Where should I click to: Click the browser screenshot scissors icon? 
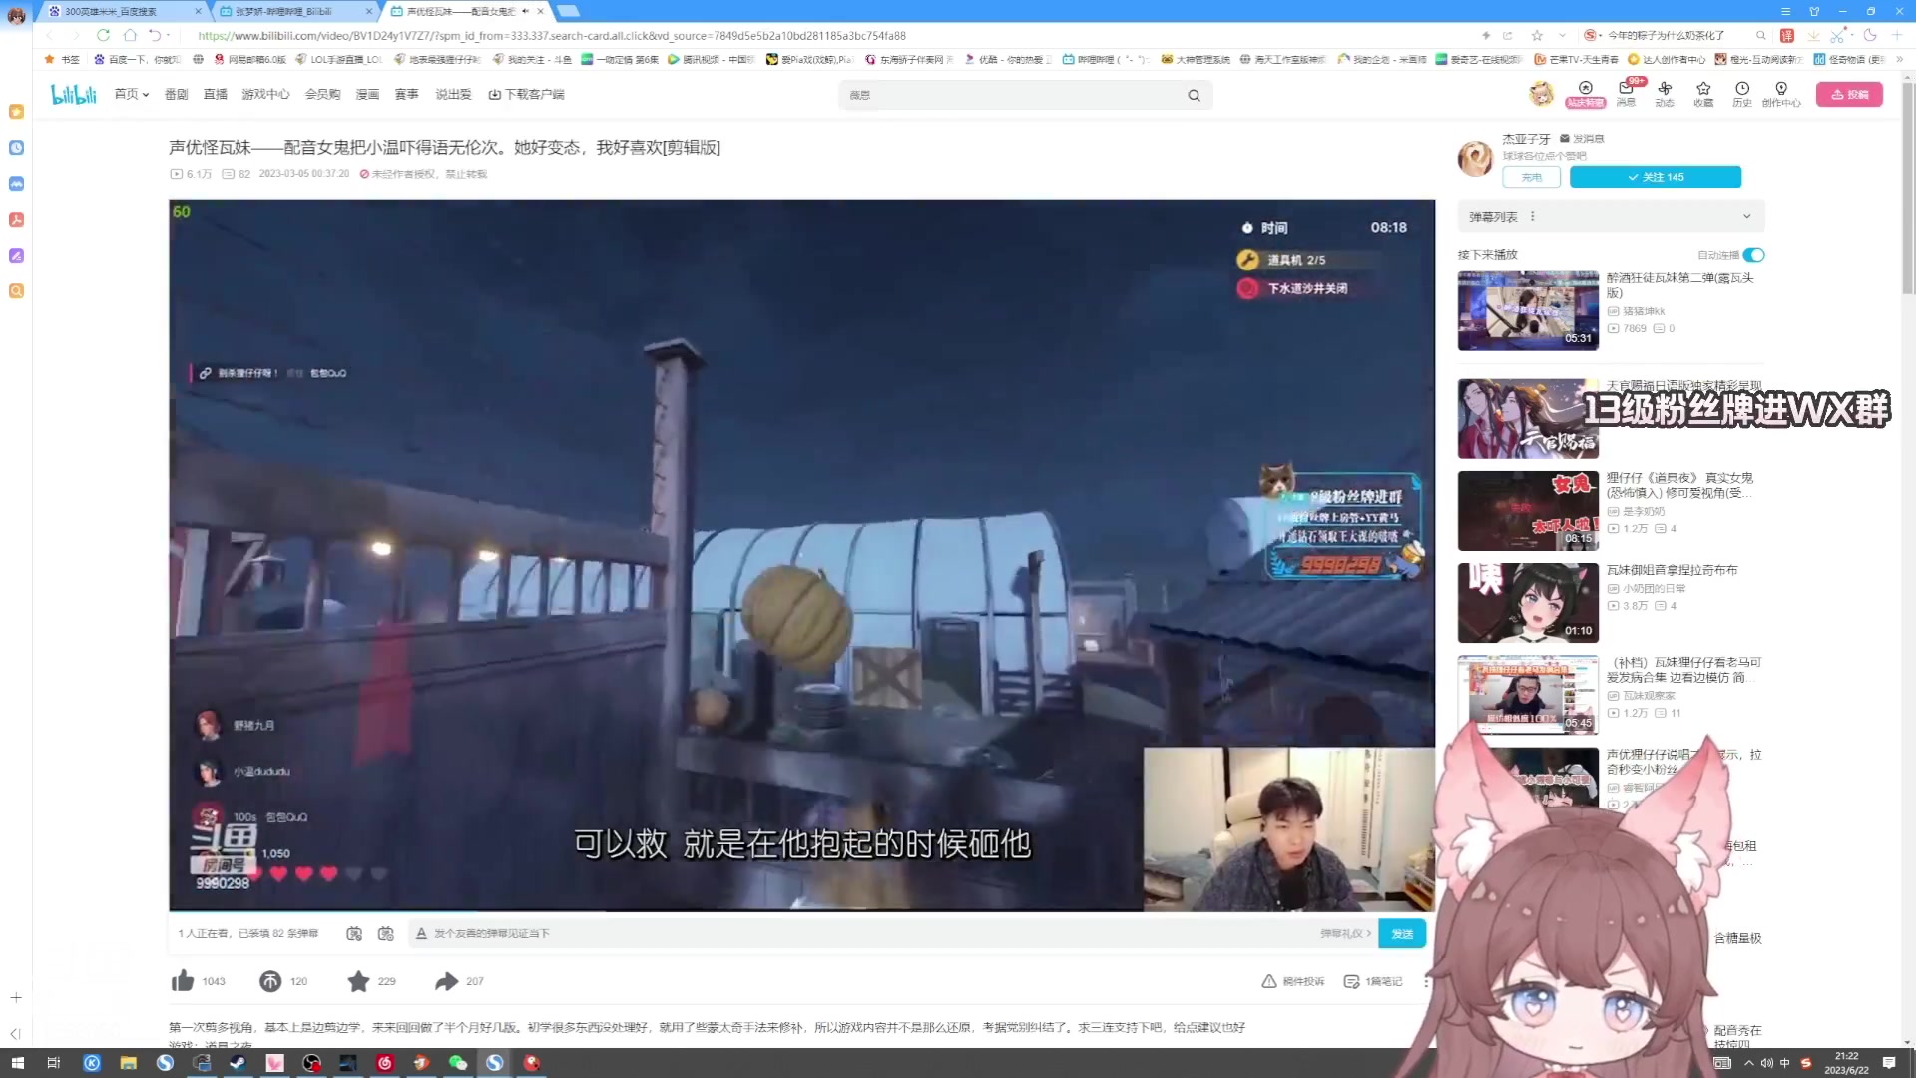pos(1837,35)
